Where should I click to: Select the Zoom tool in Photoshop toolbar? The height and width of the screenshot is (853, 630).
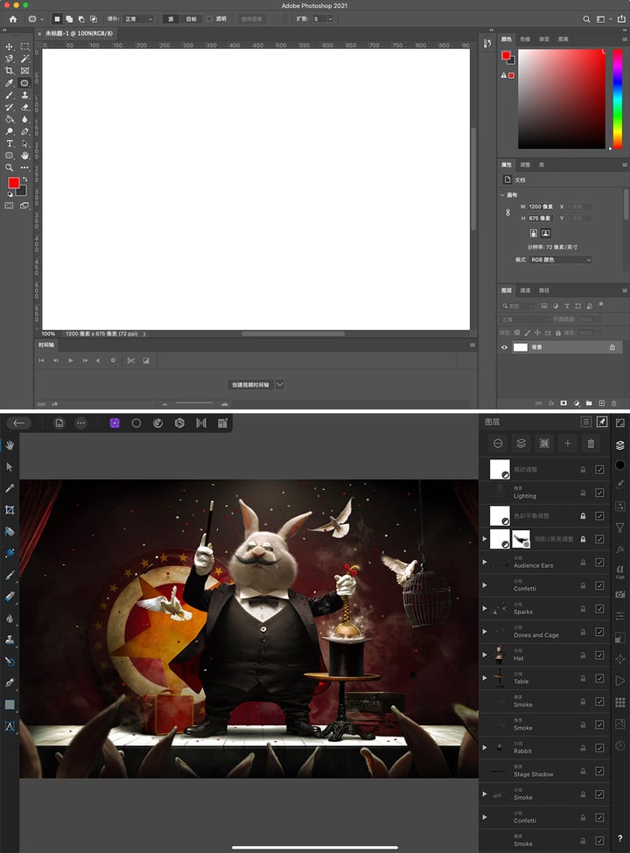point(10,168)
